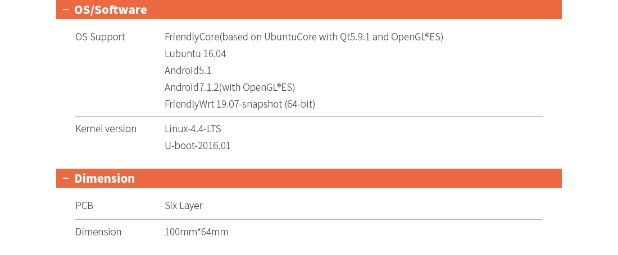Viewport: 618px width, 255px height.
Task: Click the Dimension section header title
Action: 104,178
